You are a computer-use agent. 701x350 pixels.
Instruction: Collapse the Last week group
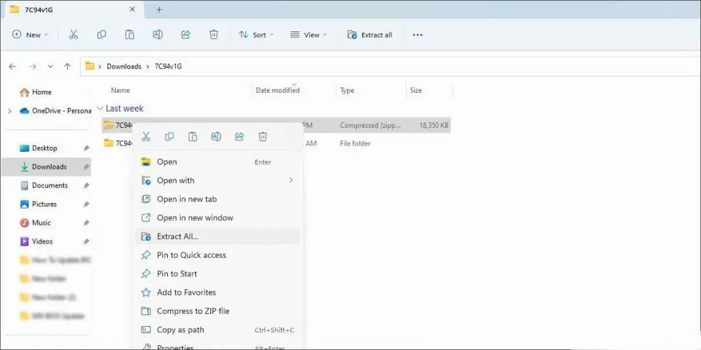point(100,109)
